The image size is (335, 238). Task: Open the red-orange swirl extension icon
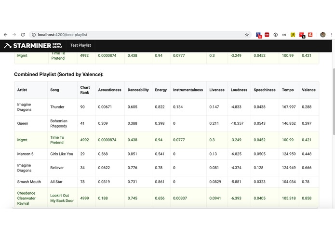(x=310, y=35)
